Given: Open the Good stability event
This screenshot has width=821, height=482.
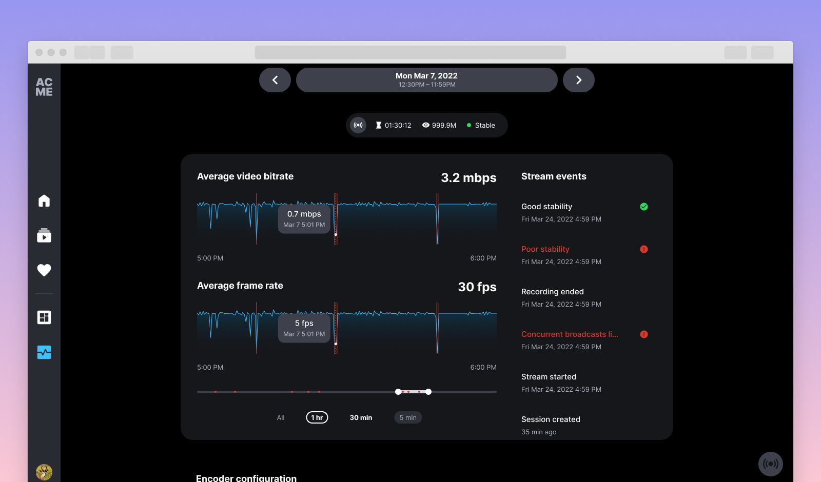Looking at the screenshot, I should pyautogui.click(x=585, y=212).
